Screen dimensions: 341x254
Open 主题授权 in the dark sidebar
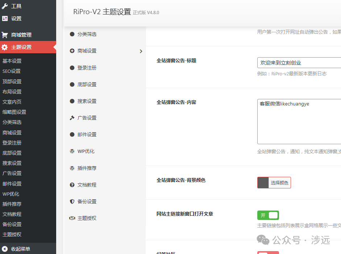pos(12,234)
